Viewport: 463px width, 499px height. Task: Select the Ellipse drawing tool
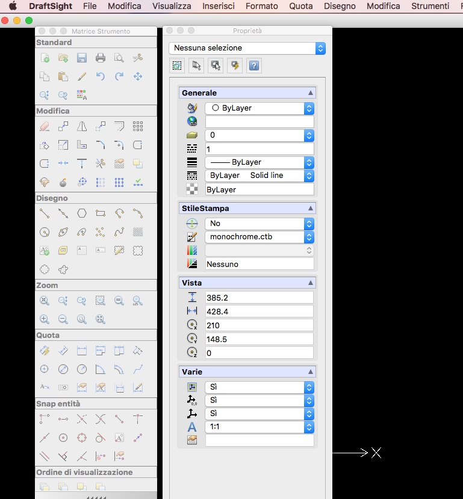(x=63, y=232)
